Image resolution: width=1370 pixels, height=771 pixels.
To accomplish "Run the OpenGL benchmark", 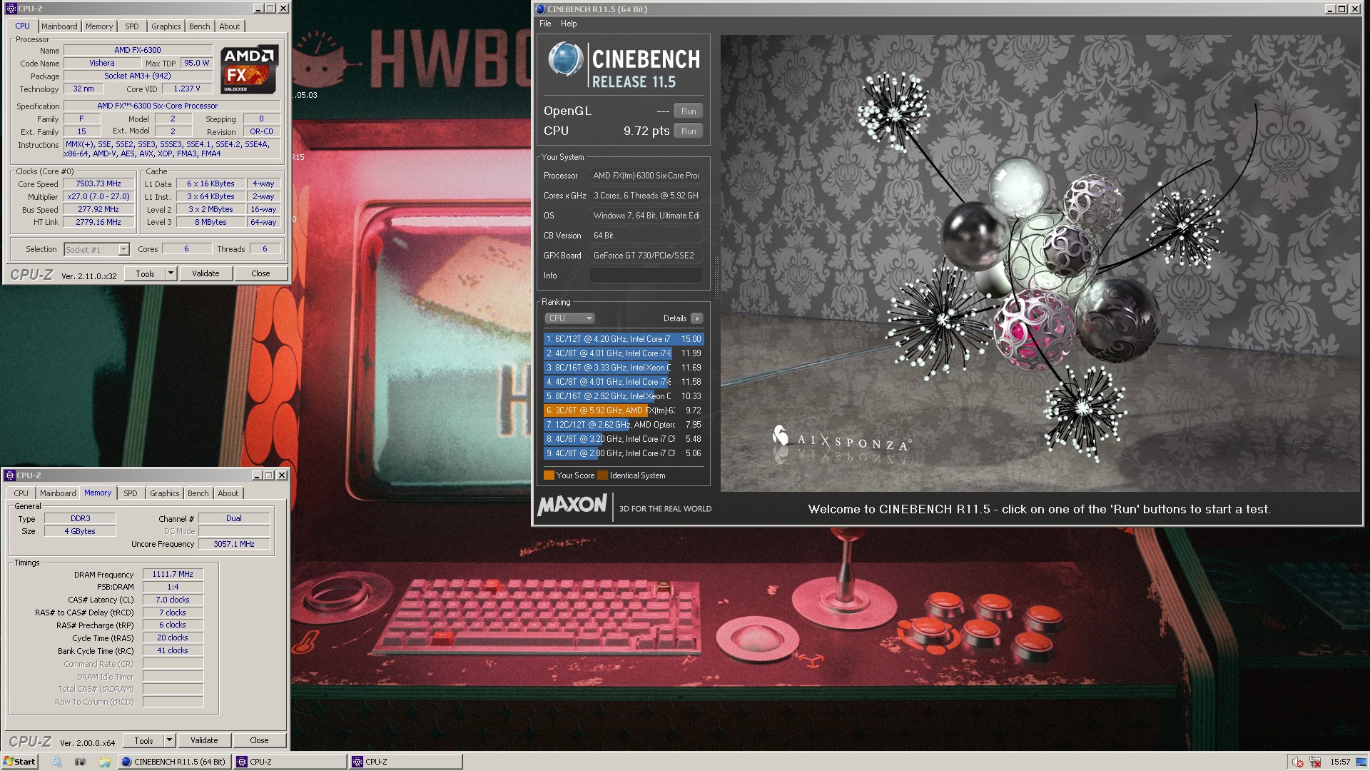I will [689, 111].
